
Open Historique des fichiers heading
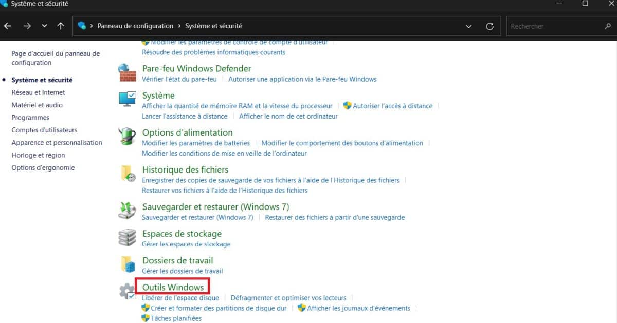point(185,169)
